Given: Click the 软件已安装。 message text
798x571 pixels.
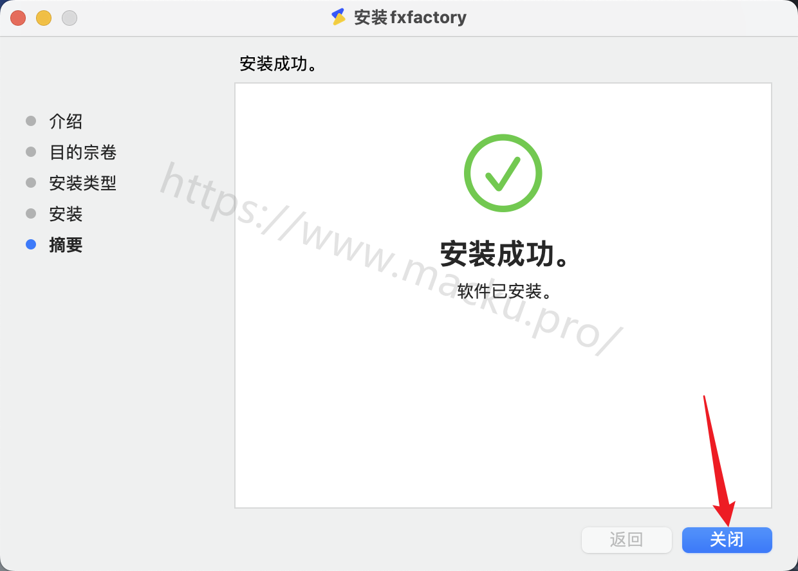Looking at the screenshot, I should click(505, 292).
